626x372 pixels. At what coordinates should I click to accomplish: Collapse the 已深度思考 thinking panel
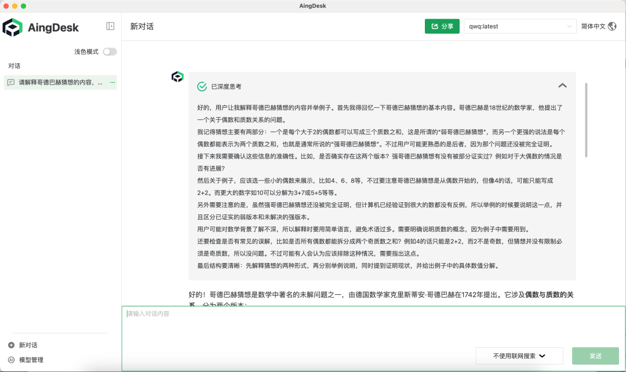(x=562, y=85)
